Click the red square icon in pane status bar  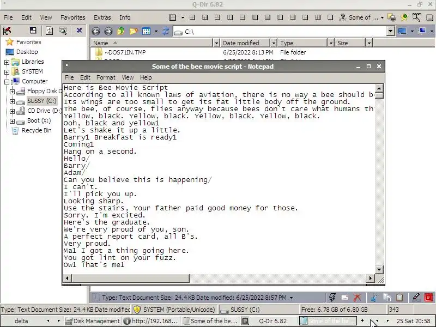(x=428, y=298)
